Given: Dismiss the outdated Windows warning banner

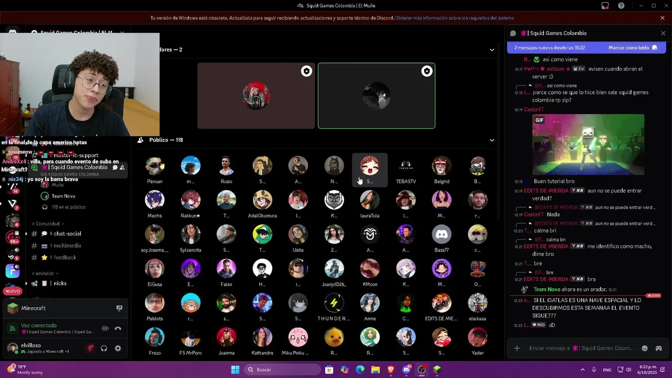Looking at the screenshot, I should point(663,18).
